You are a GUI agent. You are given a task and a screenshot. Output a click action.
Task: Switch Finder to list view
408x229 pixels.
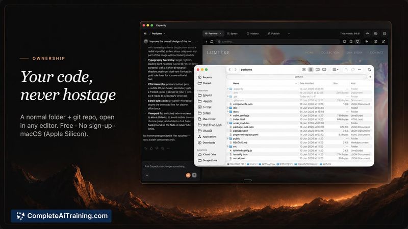311,70
